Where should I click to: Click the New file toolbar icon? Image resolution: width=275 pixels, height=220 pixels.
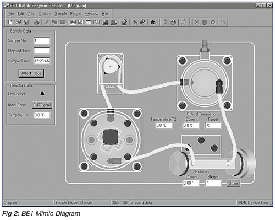tap(10, 22)
